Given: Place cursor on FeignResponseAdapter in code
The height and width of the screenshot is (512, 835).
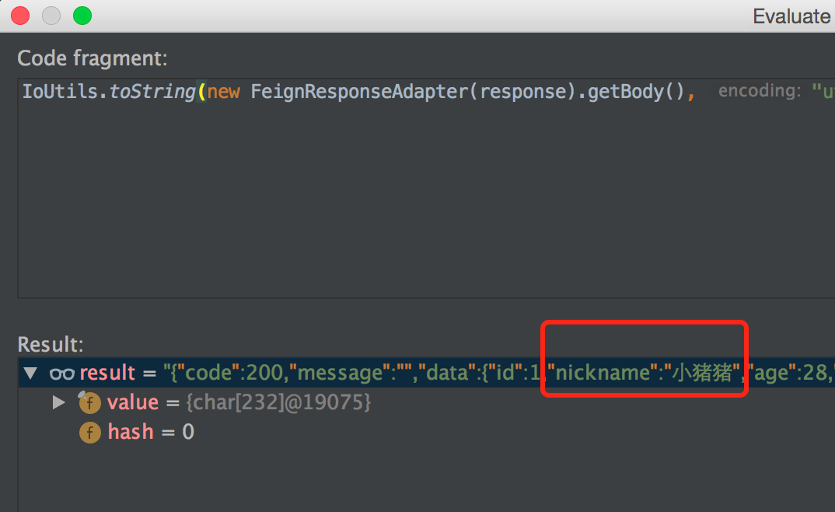Looking at the screenshot, I should coord(359,92).
